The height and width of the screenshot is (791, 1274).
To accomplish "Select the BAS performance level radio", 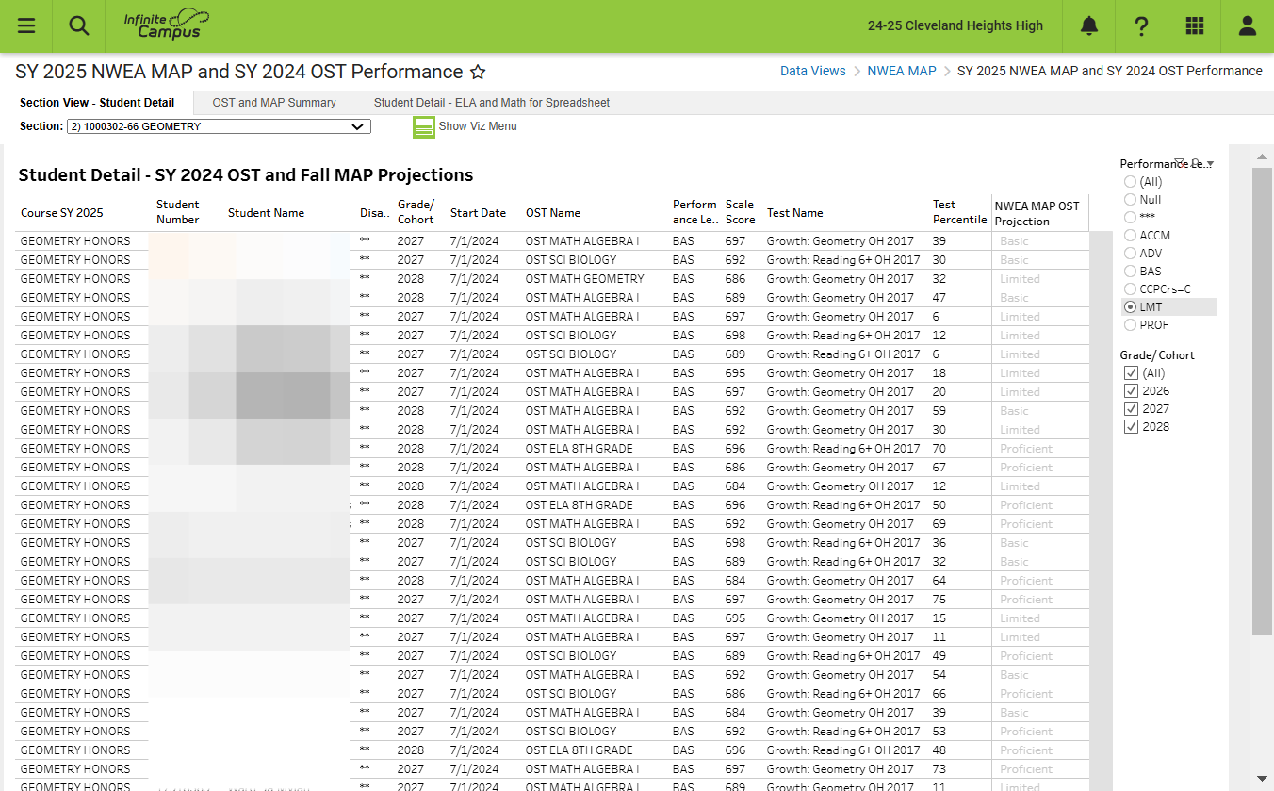I will click(x=1130, y=272).
